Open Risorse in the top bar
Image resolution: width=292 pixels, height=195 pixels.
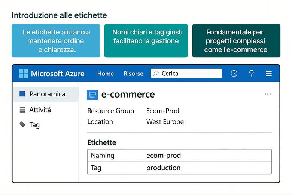tap(133, 73)
